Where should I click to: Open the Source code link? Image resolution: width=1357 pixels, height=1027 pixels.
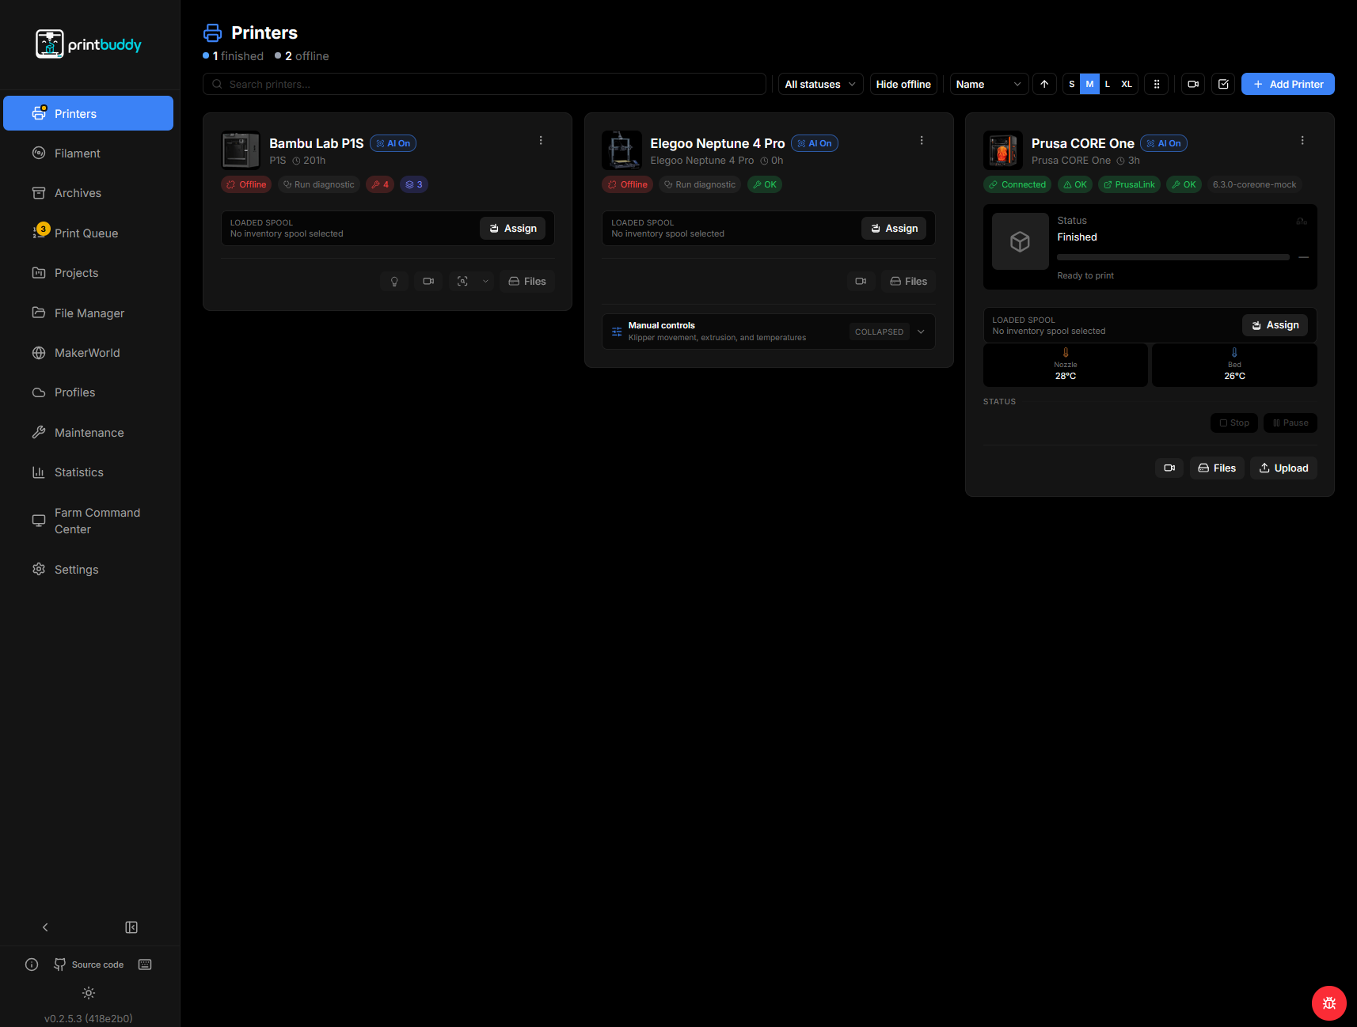[x=89, y=964]
